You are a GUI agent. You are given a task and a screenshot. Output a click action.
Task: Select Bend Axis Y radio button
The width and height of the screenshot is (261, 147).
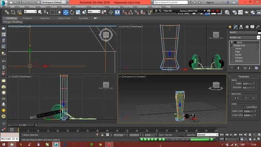tap(243, 98)
